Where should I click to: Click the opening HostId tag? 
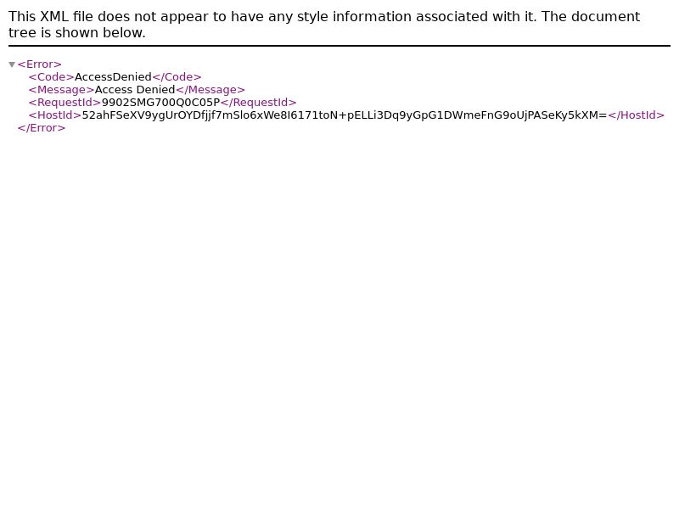click(x=55, y=115)
